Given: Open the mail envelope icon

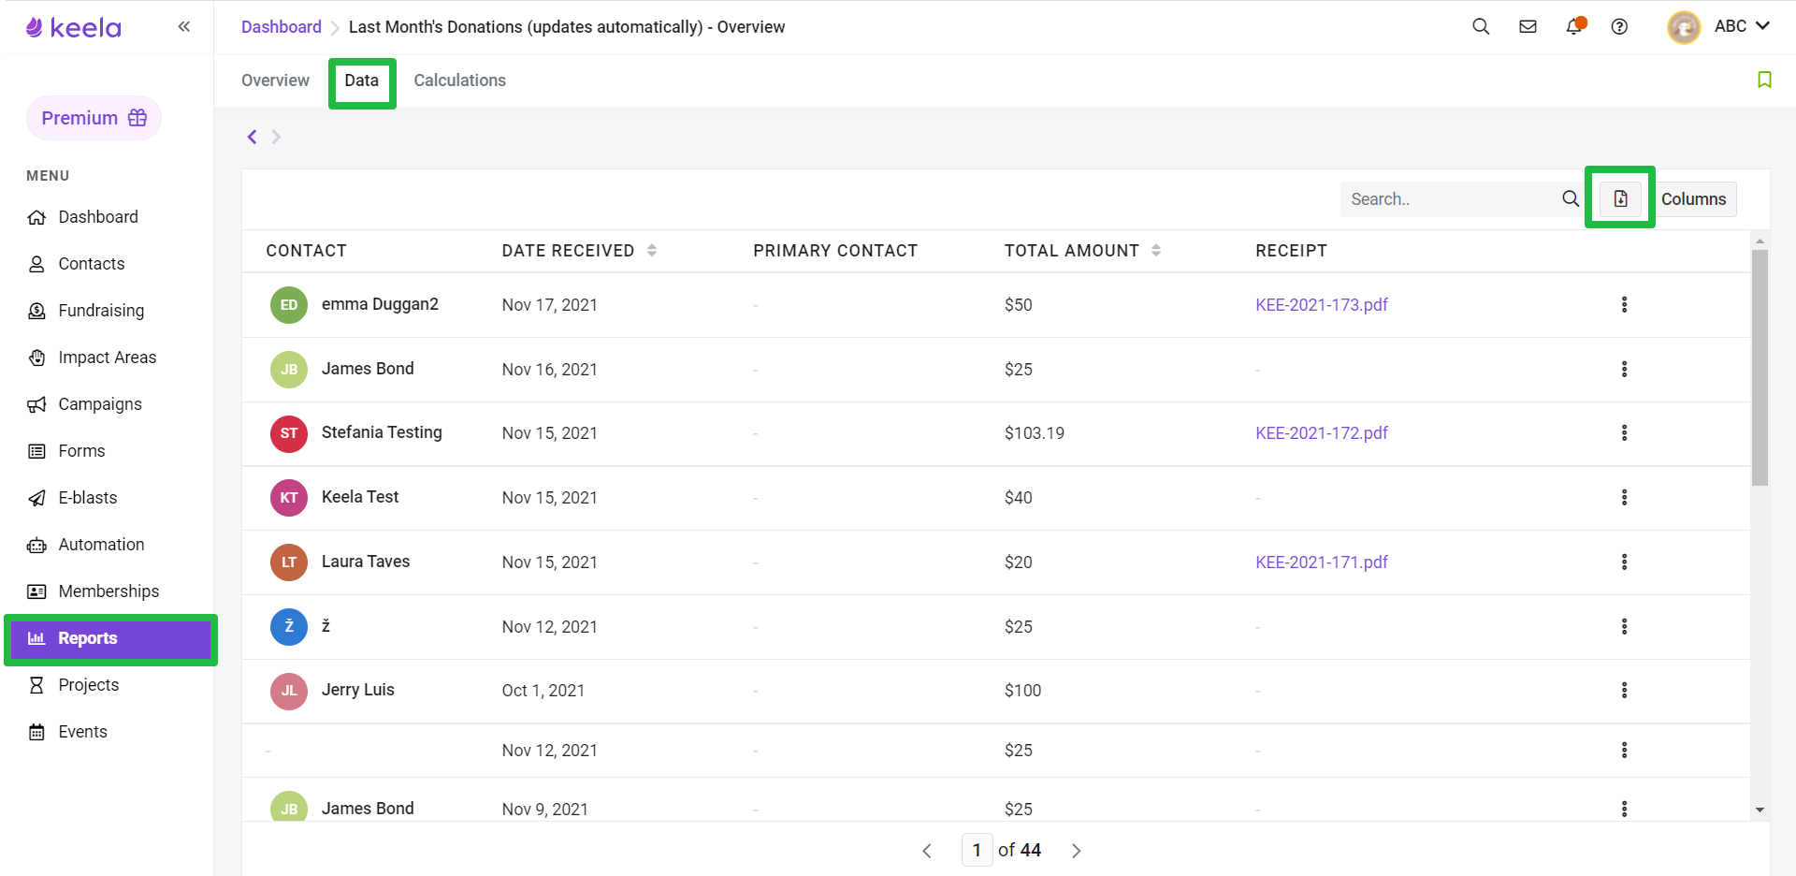Looking at the screenshot, I should (x=1528, y=26).
